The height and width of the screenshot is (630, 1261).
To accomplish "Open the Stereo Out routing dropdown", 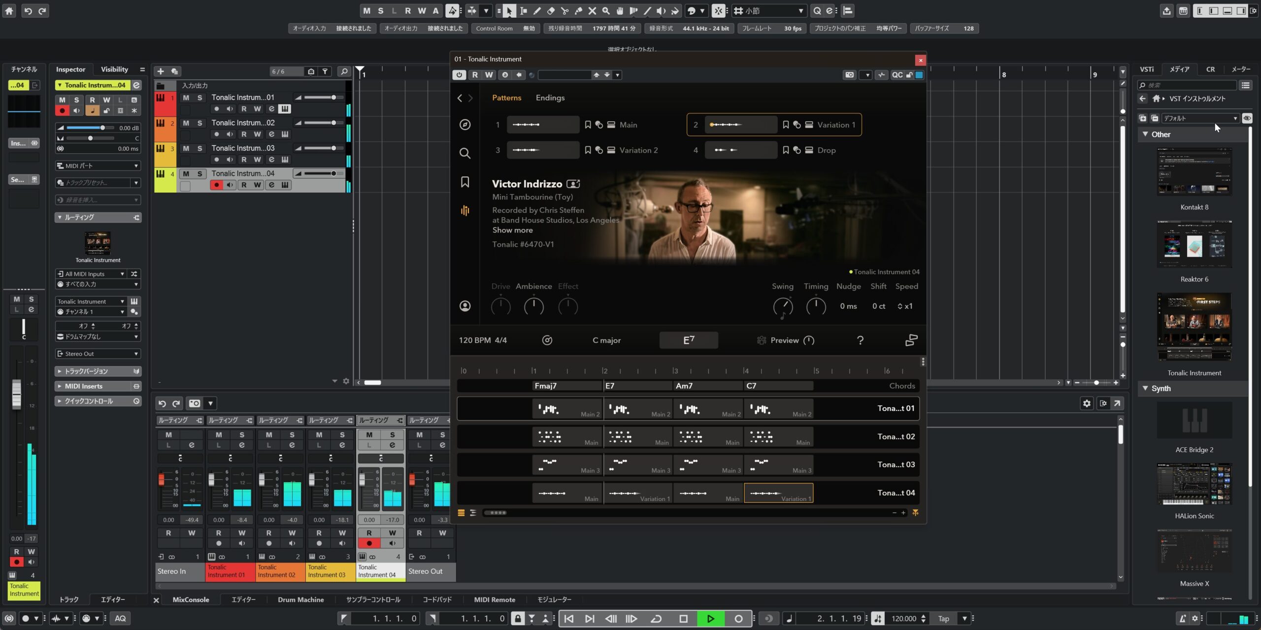I will [98, 354].
